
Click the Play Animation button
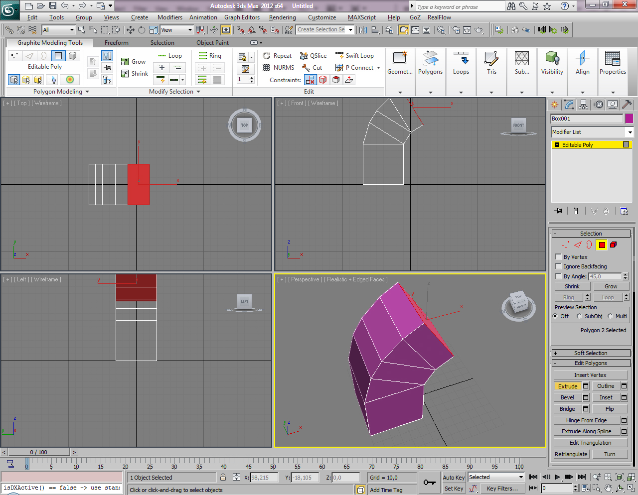pyautogui.click(x=558, y=477)
